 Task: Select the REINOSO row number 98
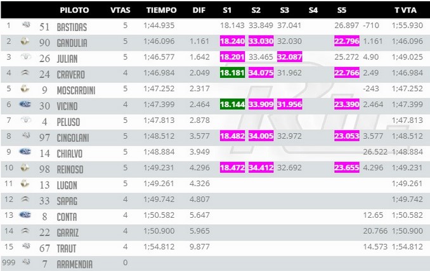tap(44, 169)
